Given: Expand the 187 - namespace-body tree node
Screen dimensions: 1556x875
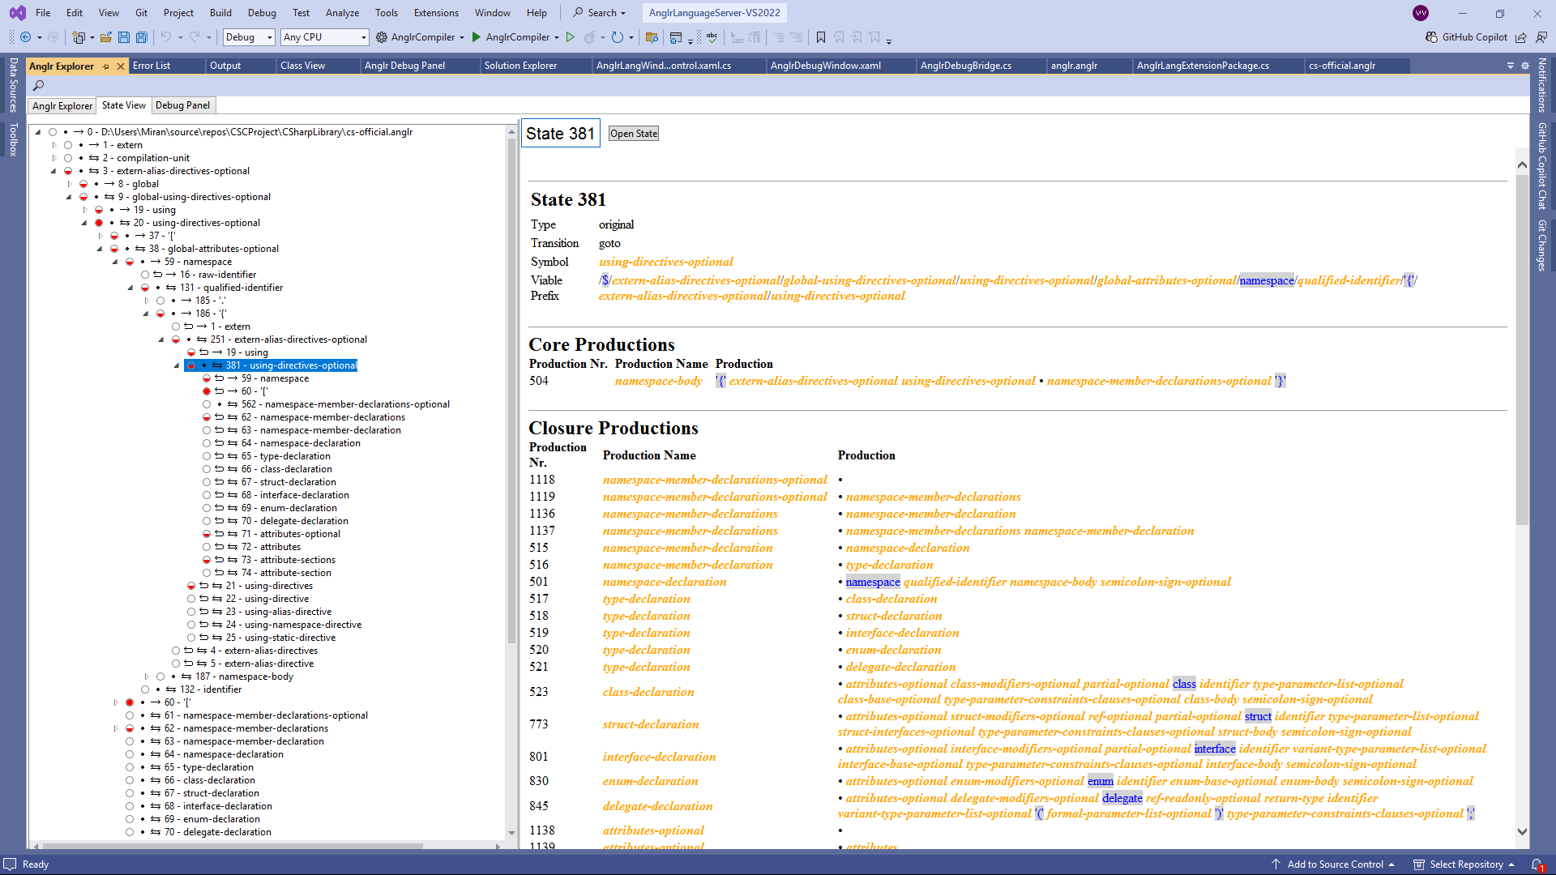Looking at the screenshot, I should (147, 677).
